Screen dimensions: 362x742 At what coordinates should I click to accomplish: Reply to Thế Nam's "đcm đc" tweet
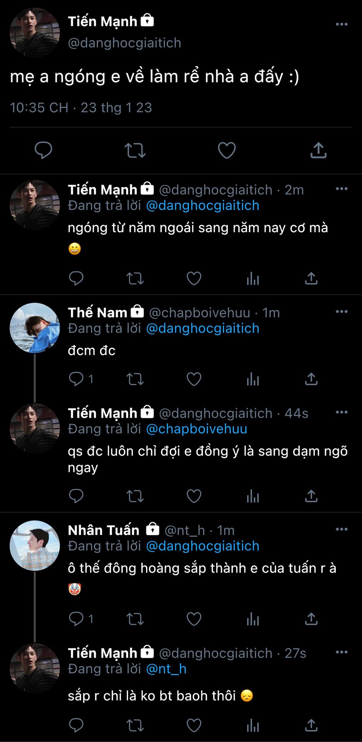[x=76, y=379]
